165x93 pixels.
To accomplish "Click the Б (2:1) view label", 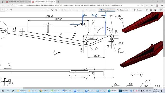I will pyautogui.click(x=137, y=75).
